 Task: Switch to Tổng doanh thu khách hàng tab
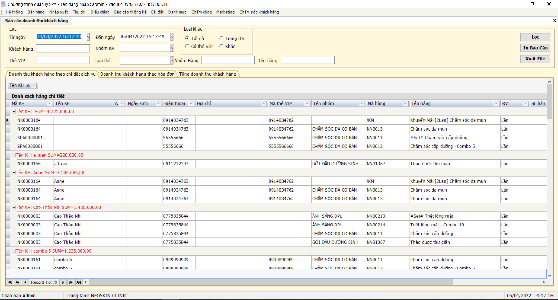coord(208,74)
